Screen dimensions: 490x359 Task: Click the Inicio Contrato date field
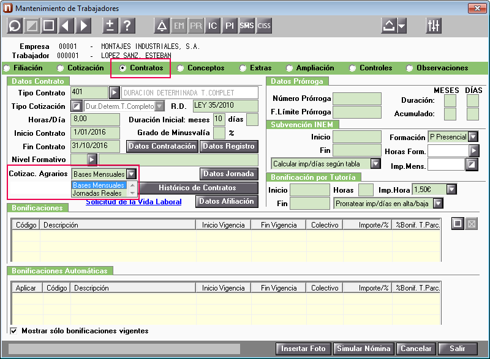(x=95, y=133)
